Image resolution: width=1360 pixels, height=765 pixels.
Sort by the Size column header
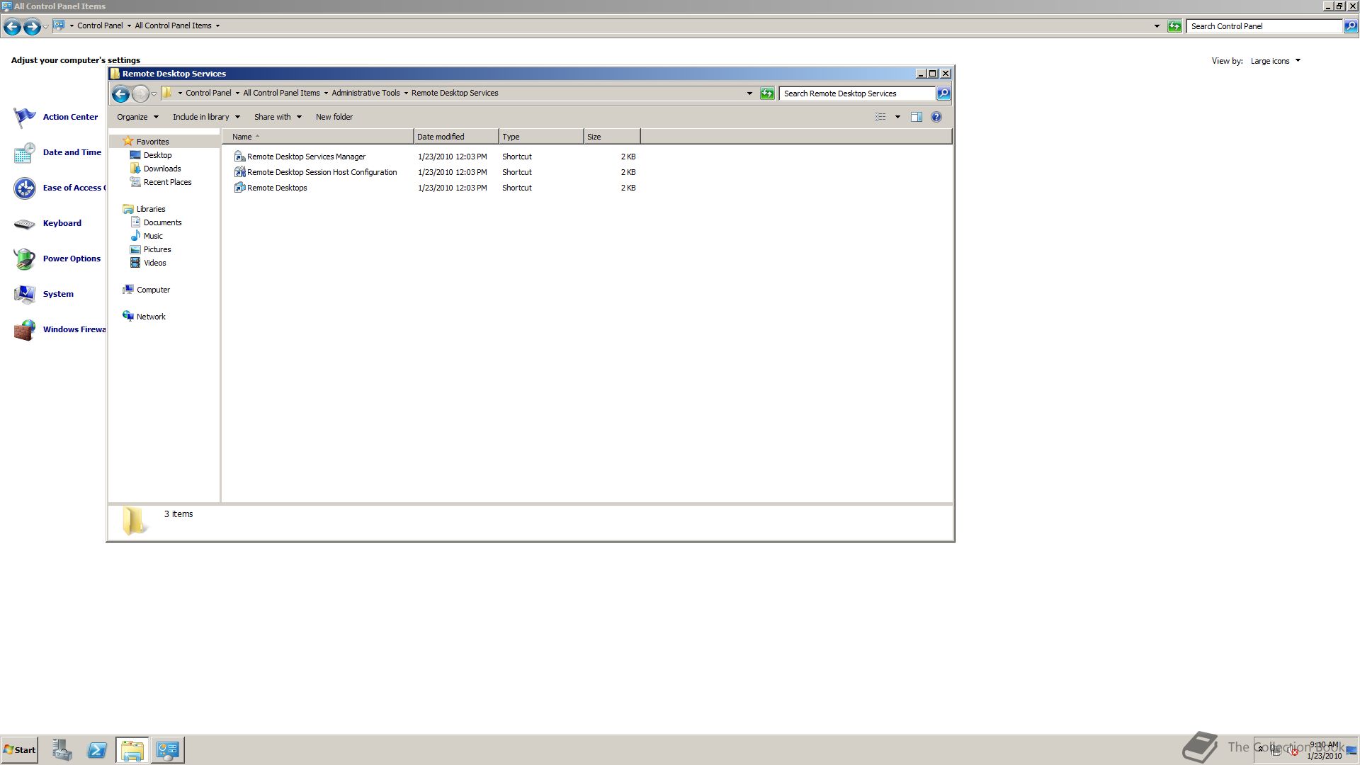[x=612, y=137]
